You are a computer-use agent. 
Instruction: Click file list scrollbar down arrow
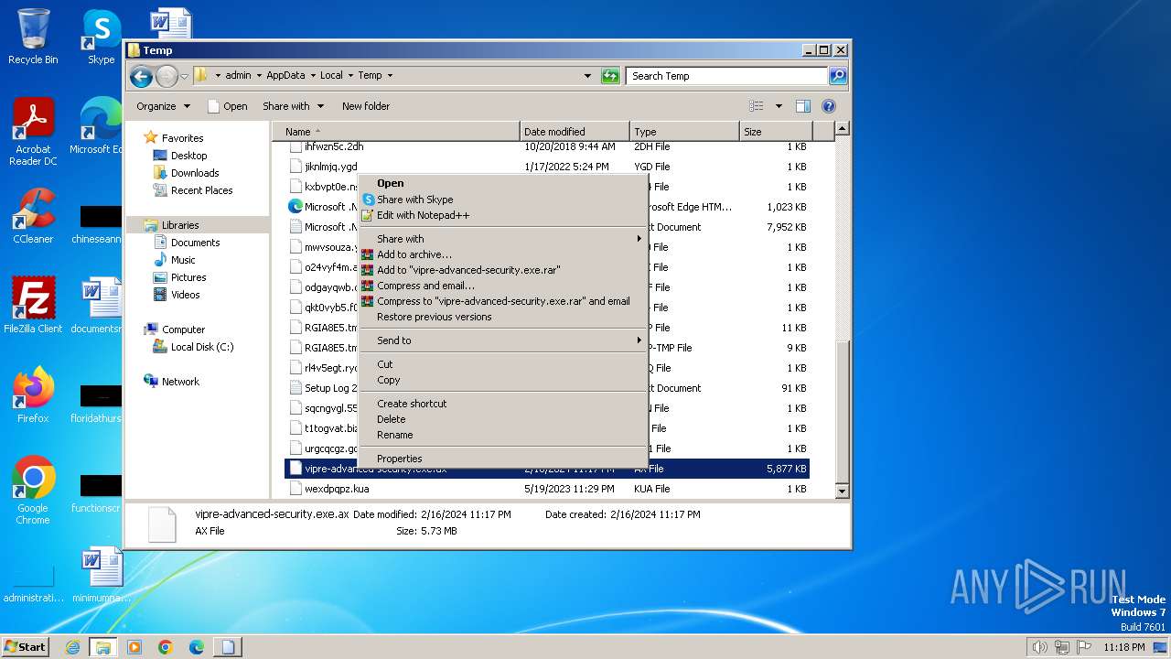(843, 492)
